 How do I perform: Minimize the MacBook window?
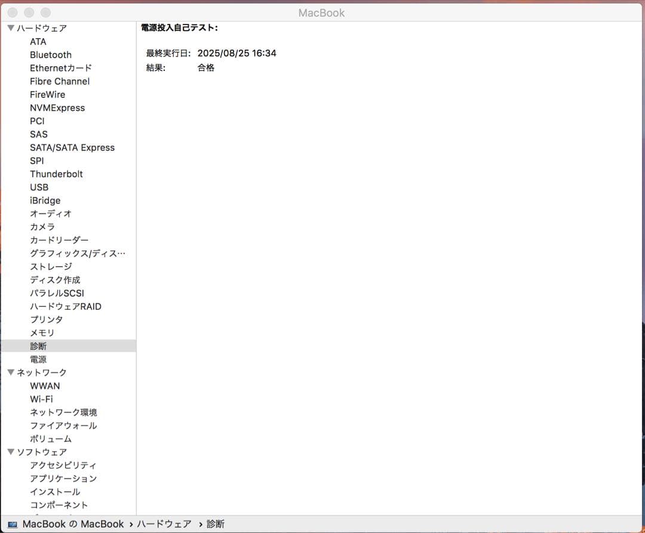click(x=29, y=13)
